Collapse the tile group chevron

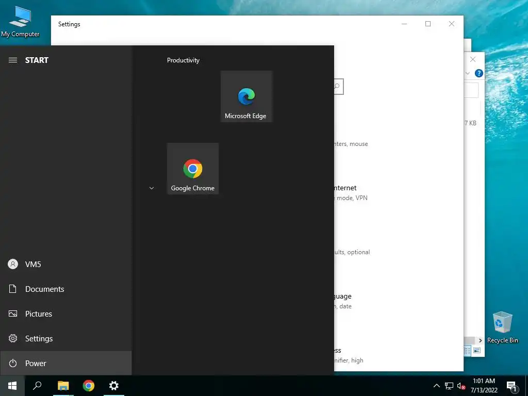[x=152, y=188]
